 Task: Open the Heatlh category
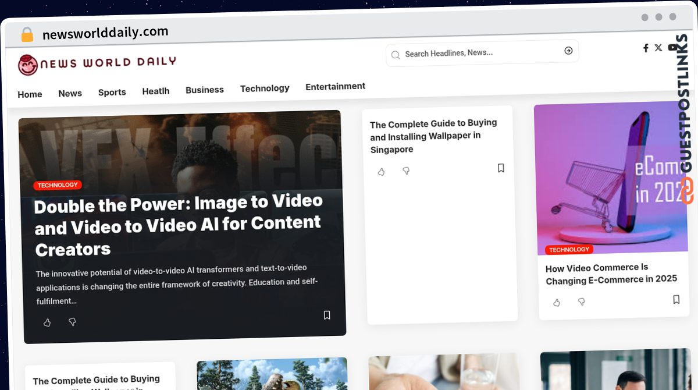156,91
